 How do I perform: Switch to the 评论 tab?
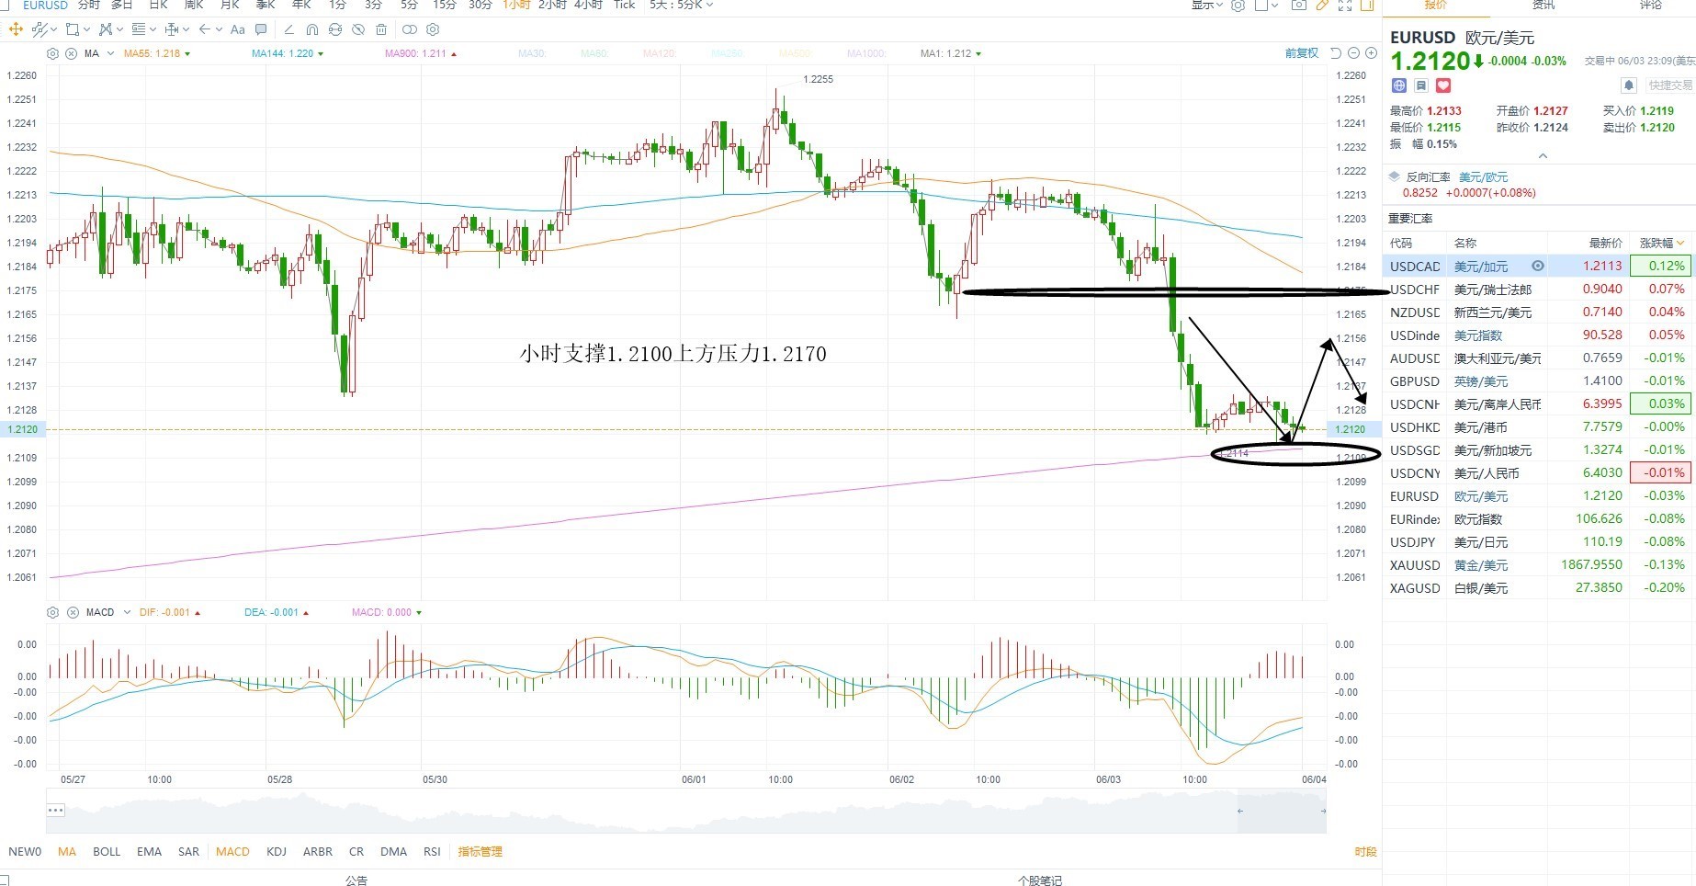[x=1651, y=5]
